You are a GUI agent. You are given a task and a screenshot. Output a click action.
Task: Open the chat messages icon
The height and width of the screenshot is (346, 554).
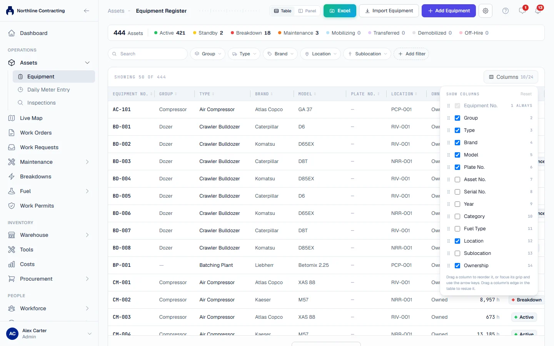click(522, 11)
